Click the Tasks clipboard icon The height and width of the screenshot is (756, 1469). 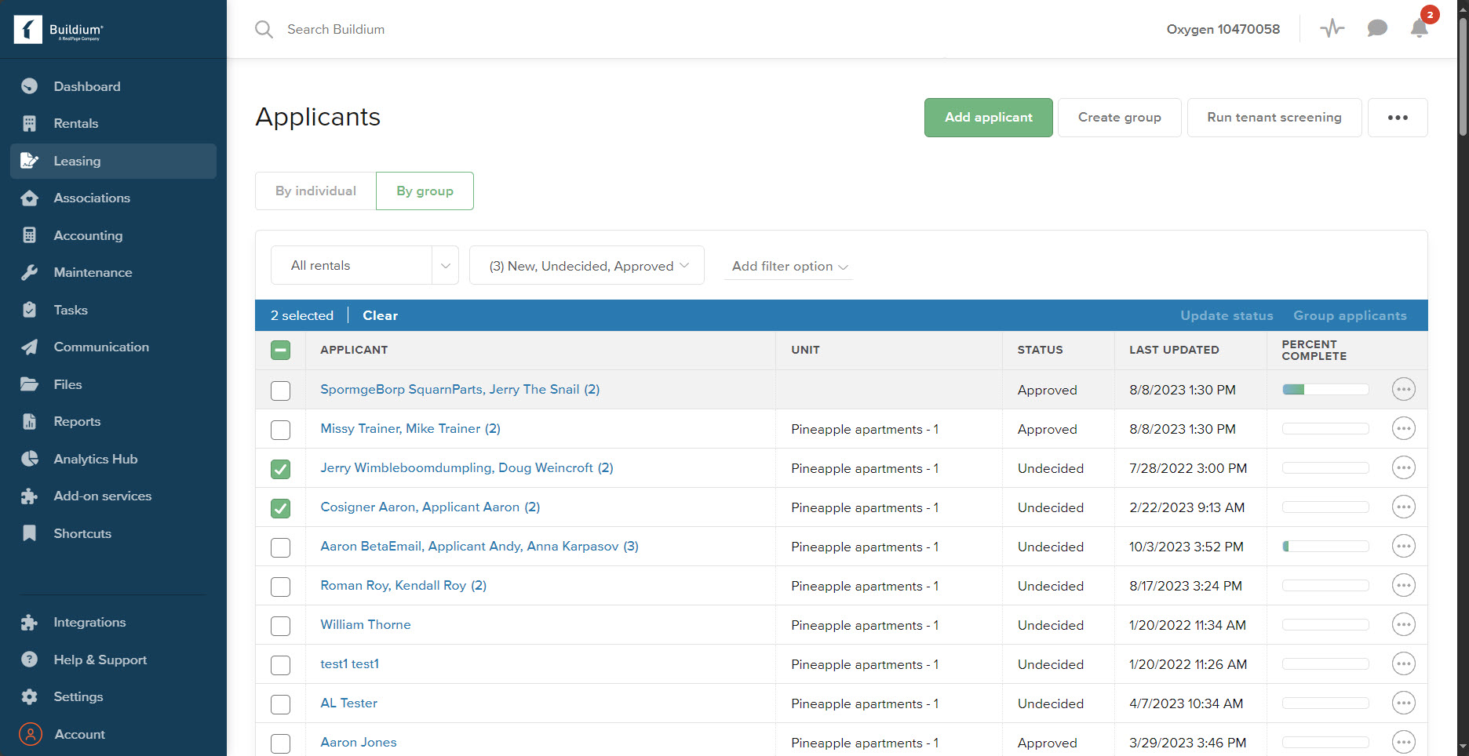tap(30, 310)
